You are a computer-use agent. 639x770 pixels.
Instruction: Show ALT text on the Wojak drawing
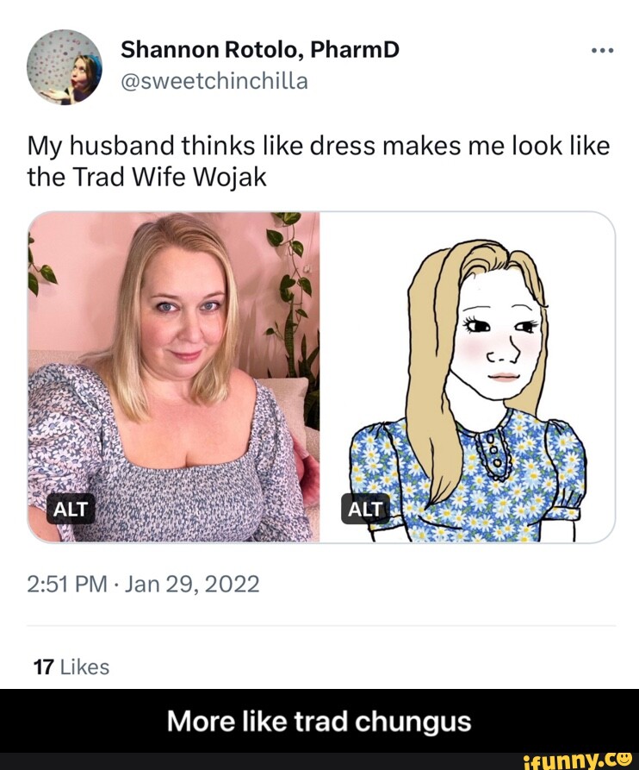pos(365,510)
